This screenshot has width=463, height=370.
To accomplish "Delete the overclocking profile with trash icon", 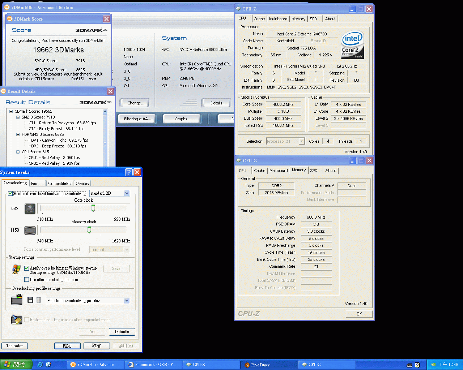I will tap(39, 300).
